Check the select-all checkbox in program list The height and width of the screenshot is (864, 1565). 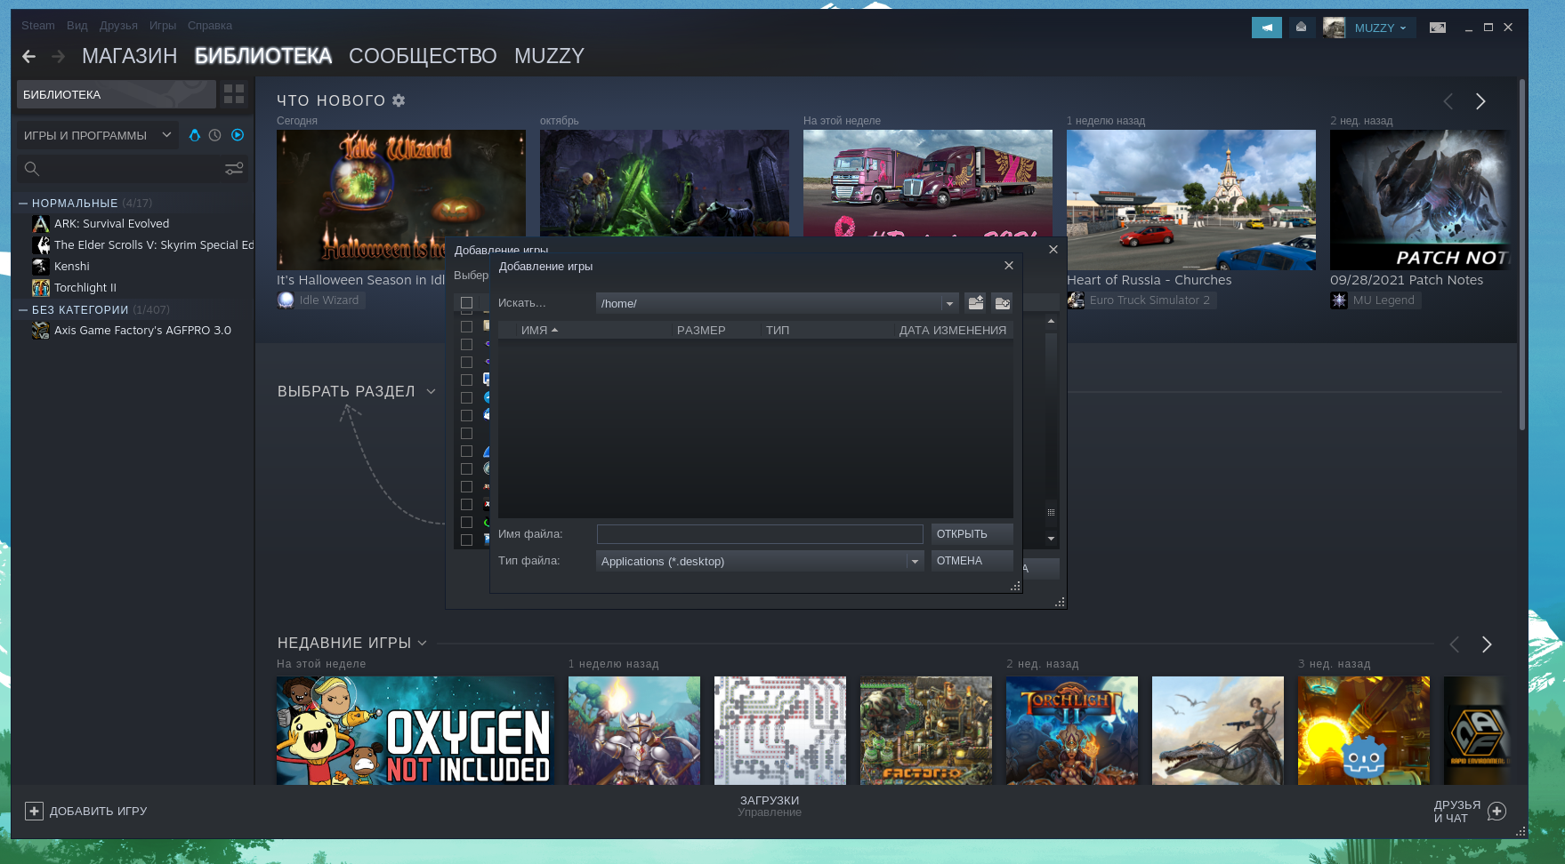pyautogui.click(x=466, y=303)
